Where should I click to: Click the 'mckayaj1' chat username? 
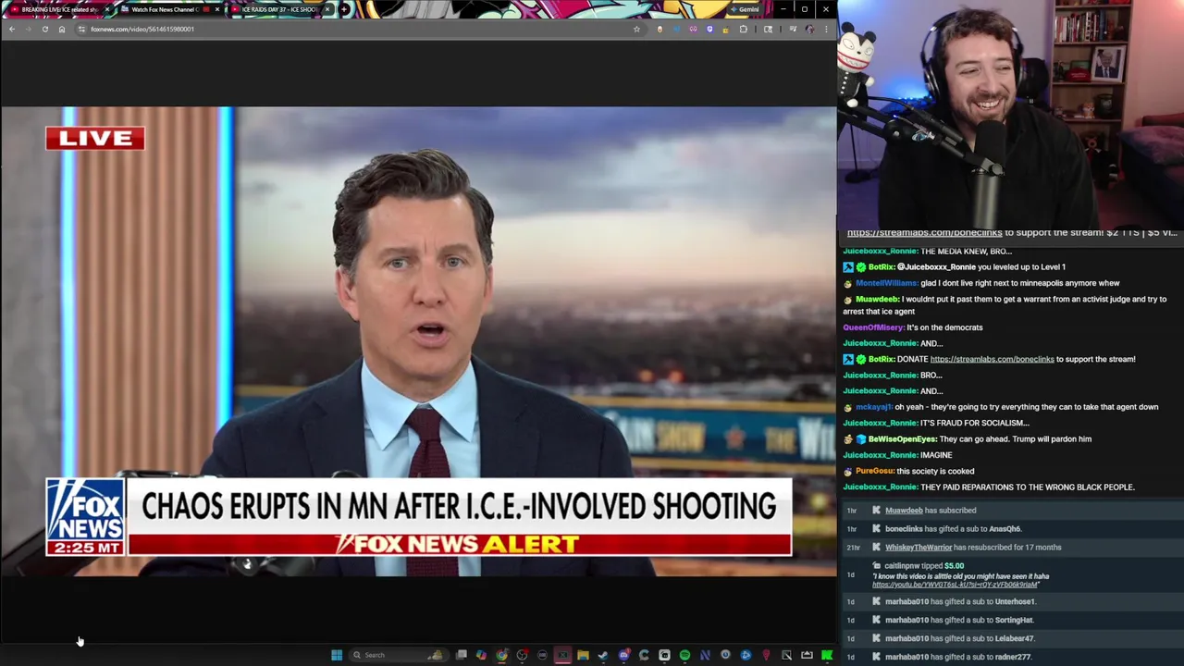pyautogui.click(x=873, y=407)
